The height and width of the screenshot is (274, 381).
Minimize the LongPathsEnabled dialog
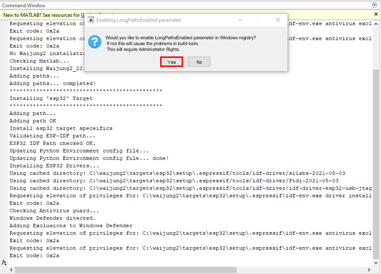tap(240, 20)
